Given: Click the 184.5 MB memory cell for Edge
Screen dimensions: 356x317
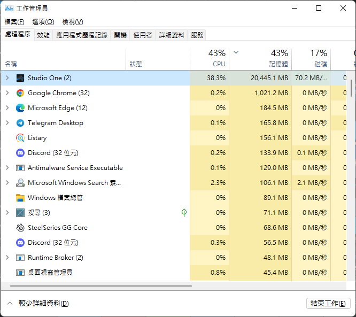Looking at the screenshot, I should pos(260,108).
